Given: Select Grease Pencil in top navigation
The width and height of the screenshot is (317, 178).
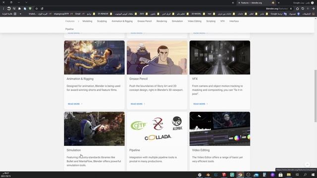Looking at the screenshot, I should 144,21.
